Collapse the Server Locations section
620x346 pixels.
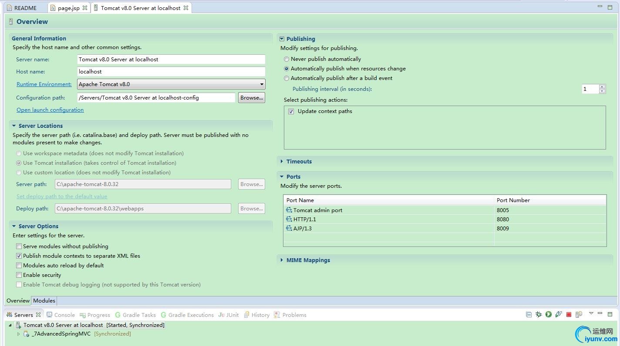(x=14, y=126)
